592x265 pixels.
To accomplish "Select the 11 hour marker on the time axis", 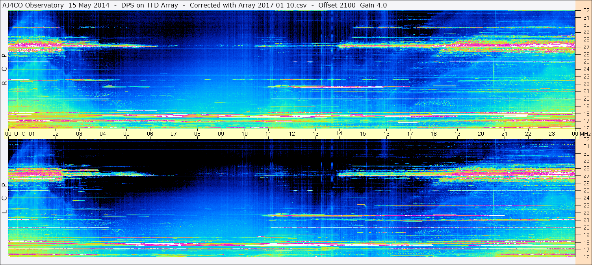I will (268, 134).
